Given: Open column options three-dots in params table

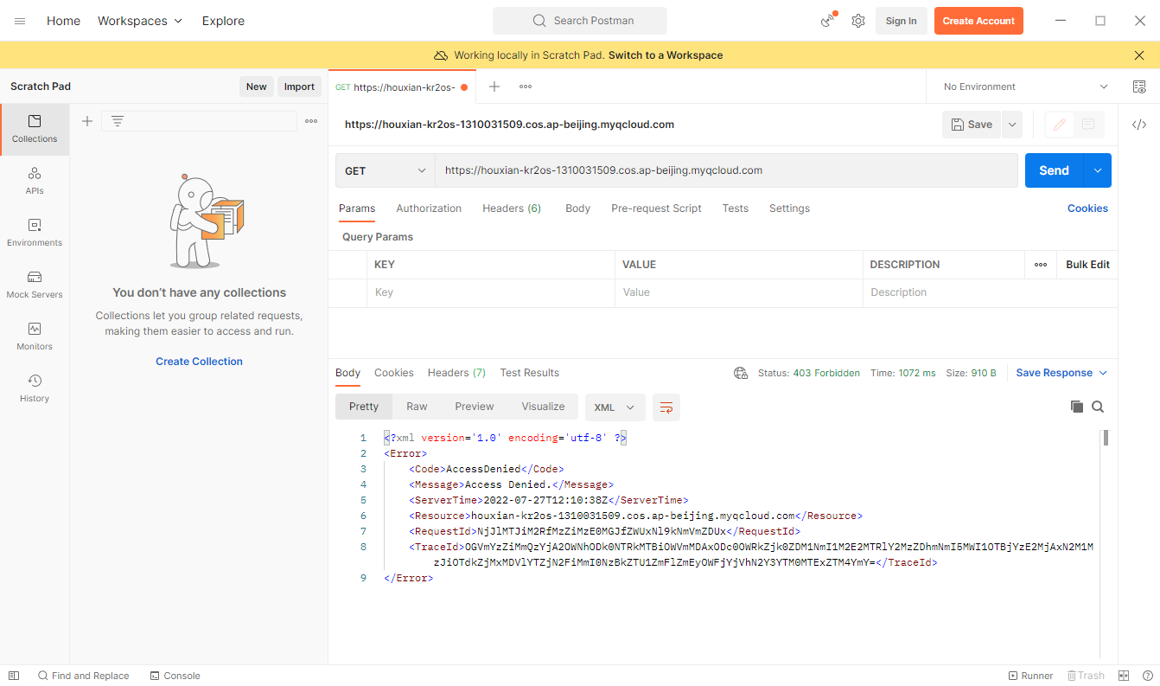Looking at the screenshot, I should click(1041, 265).
